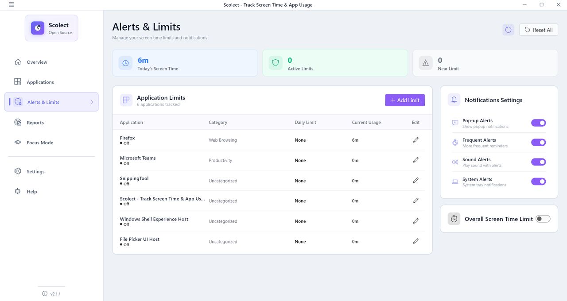Viewport: 567px width, 301px height.
Task: Go to the Overview page
Action: 51,62
